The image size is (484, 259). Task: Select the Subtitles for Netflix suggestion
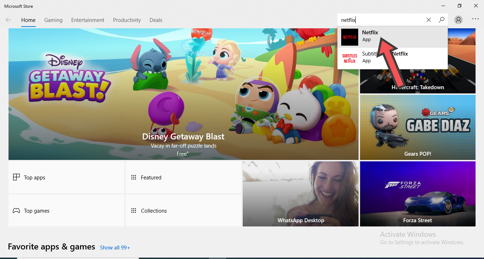coord(393,58)
